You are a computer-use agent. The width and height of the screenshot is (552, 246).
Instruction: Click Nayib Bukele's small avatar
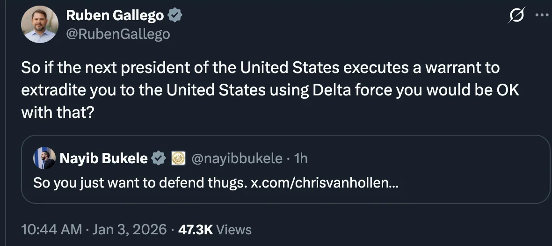44,159
